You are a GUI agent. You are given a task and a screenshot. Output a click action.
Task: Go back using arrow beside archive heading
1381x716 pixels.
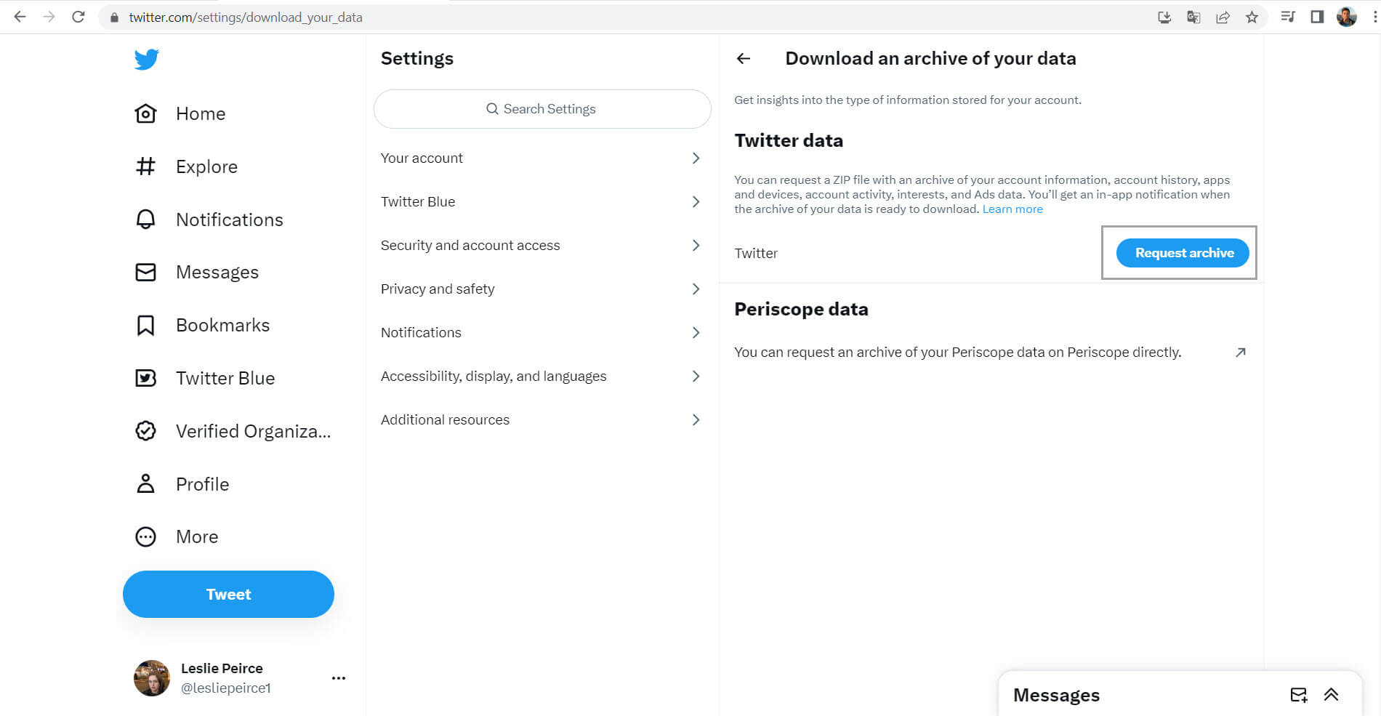coord(743,58)
